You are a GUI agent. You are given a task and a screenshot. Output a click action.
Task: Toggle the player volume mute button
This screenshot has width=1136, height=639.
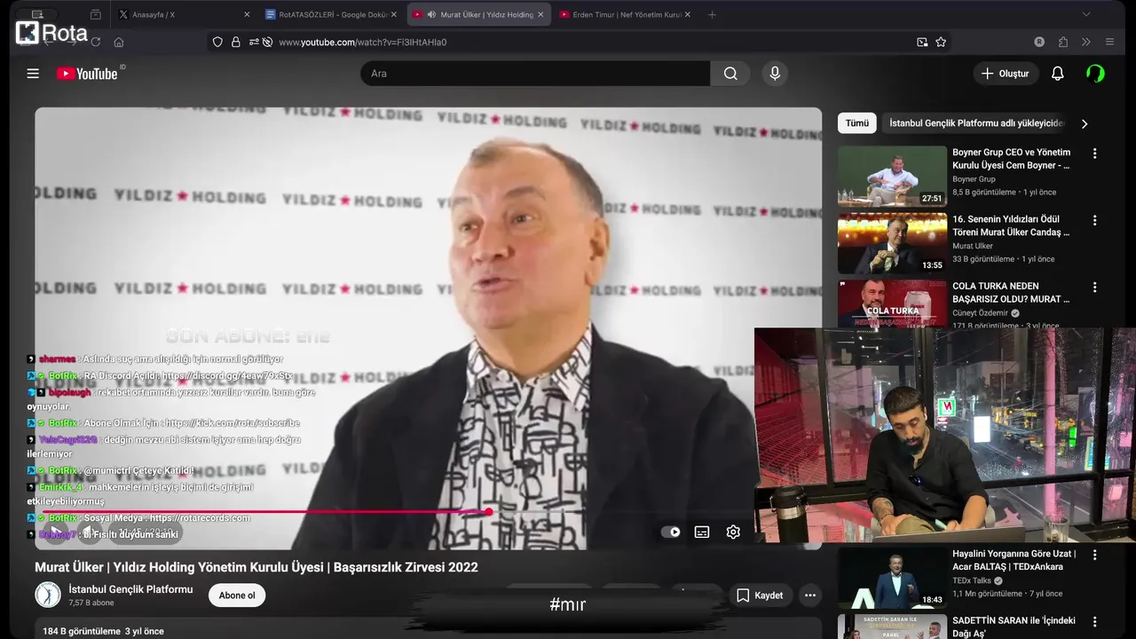coord(90,532)
